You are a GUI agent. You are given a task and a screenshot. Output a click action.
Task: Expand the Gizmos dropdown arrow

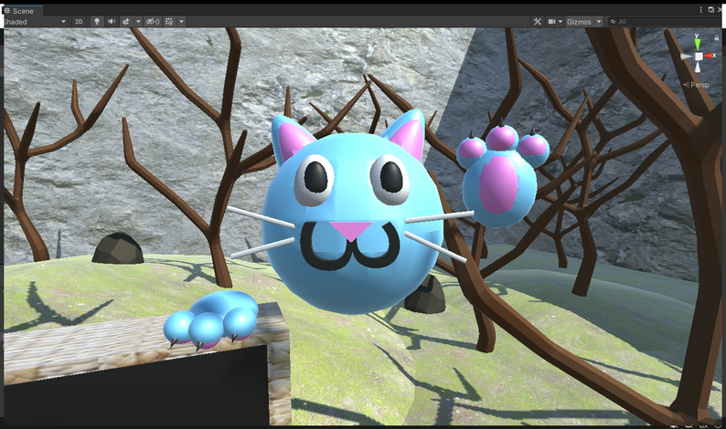(x=599, y=22)
